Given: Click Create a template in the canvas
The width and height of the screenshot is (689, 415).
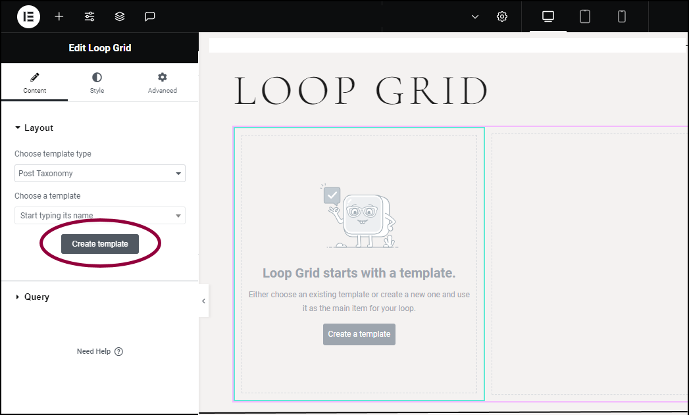Looking at the screenshot, I should click(359, 334).
